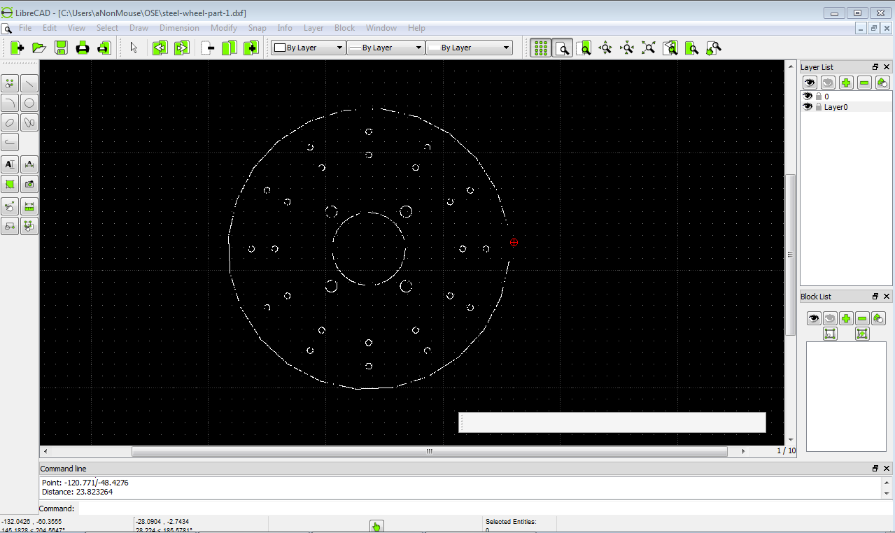Activate the zoom window tool
This screenshot has height=533, width=895.
692,48
